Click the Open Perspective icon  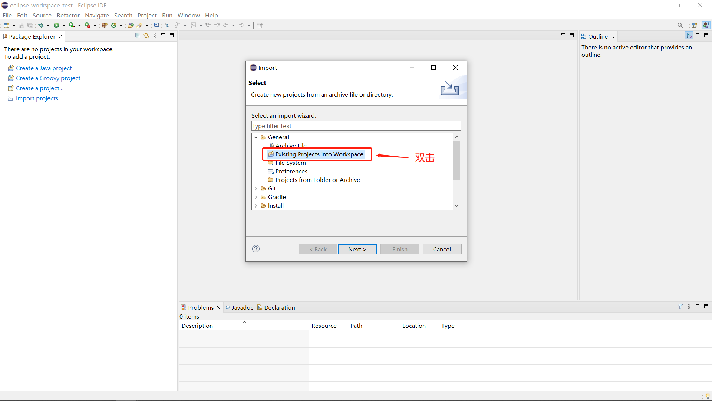click(694, 25)
